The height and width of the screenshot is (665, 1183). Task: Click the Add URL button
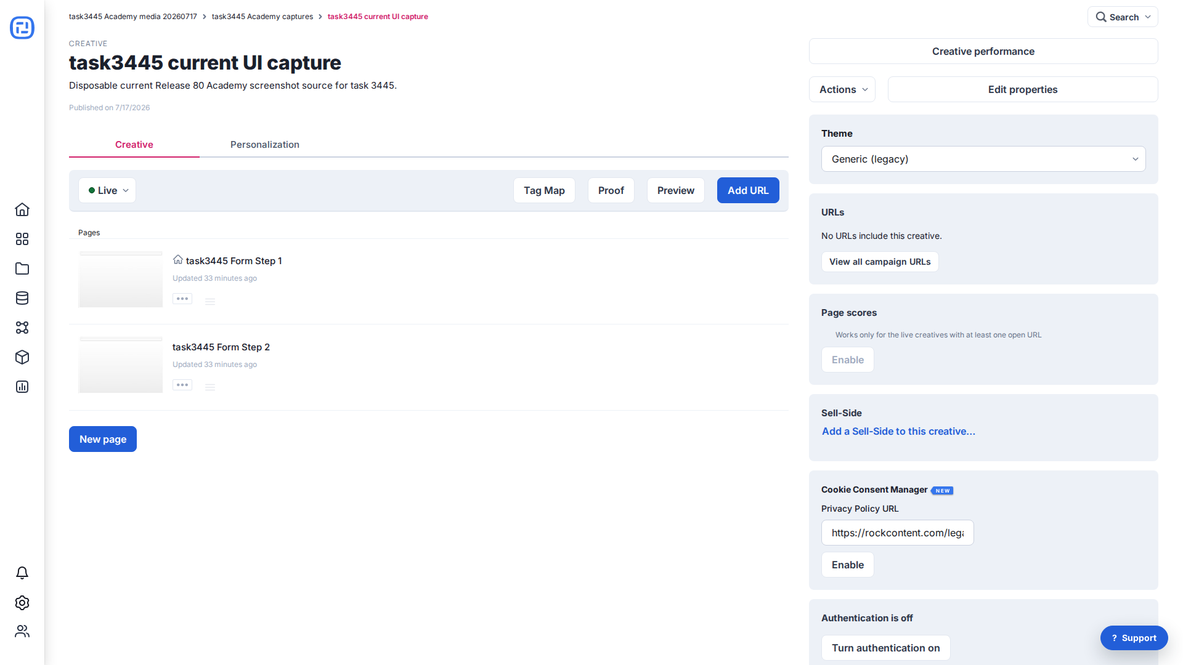(748, 190)
